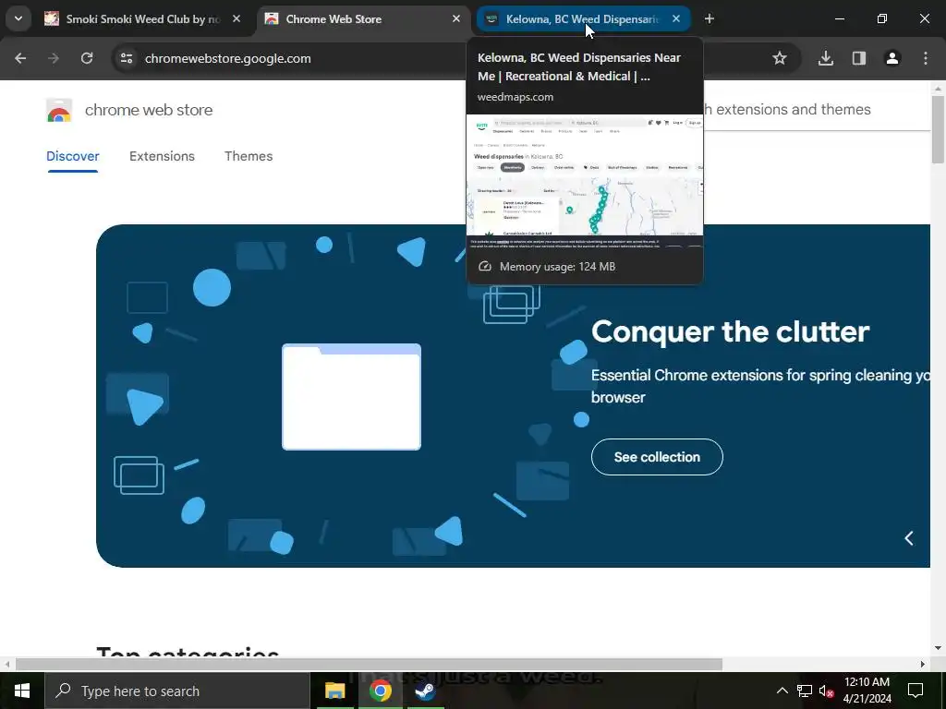Screen dimensions: 946x709
Task: Open the taskbar clock and date
Action: pos(867,691)
